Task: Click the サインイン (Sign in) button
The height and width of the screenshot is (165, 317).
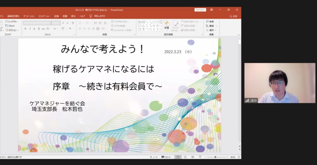Action: tap(200, 10)
